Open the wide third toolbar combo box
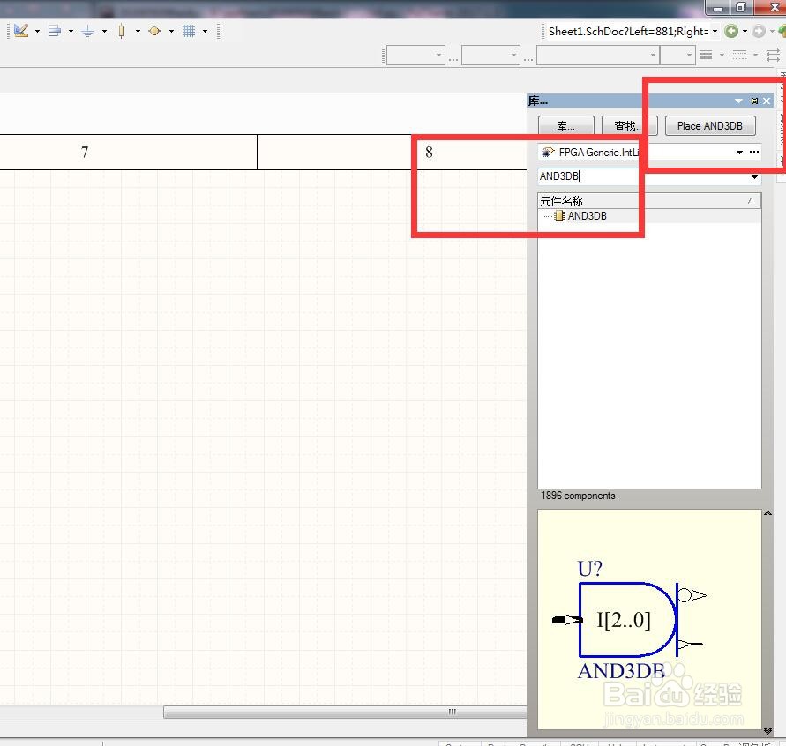The height and width of the screenshot is (746, 786). tap(598, 55)
